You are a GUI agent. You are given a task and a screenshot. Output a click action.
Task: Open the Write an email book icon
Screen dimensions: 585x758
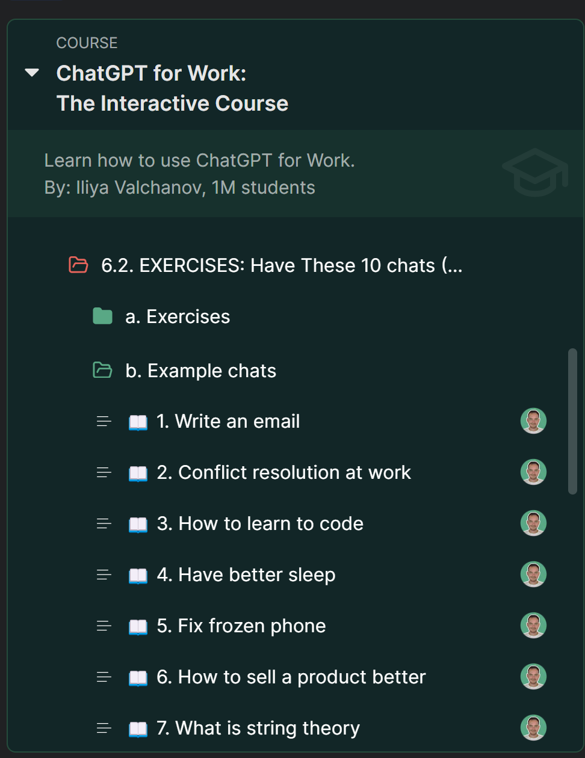138,422
